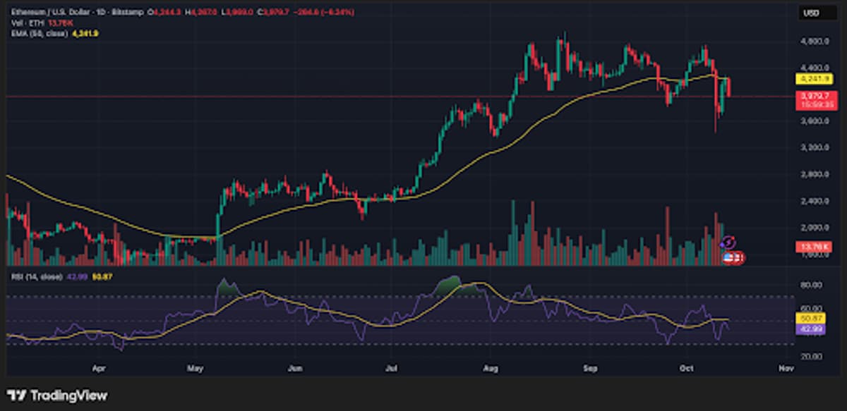Click the Ethereum coin logo near the volume bars
The width and height of the screenshot is (847, 411).
point(728,241)
